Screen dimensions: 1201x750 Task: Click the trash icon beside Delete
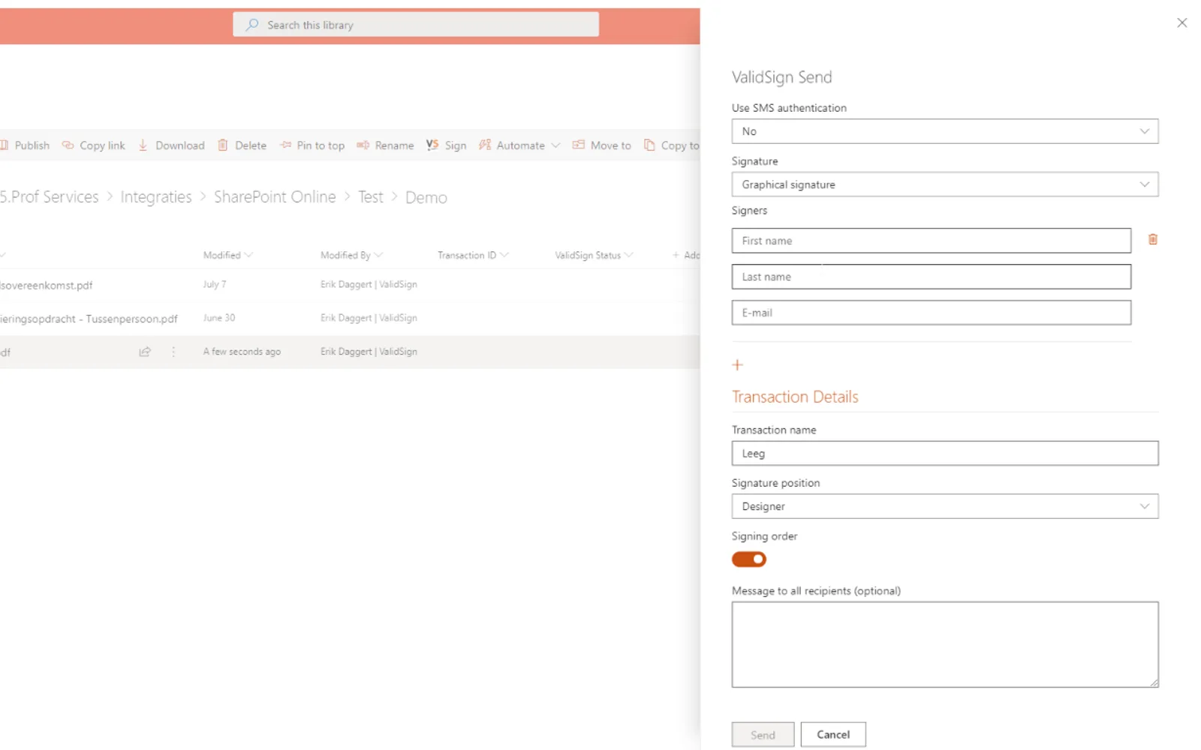(223, 145)
